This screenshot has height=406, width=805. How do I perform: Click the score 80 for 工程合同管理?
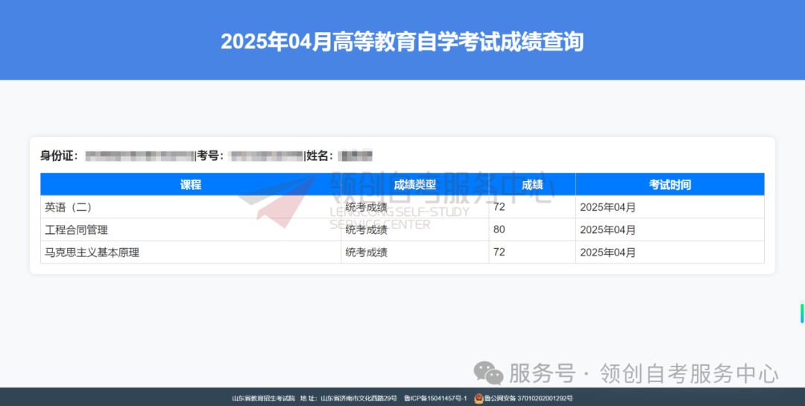click(499, 229)
